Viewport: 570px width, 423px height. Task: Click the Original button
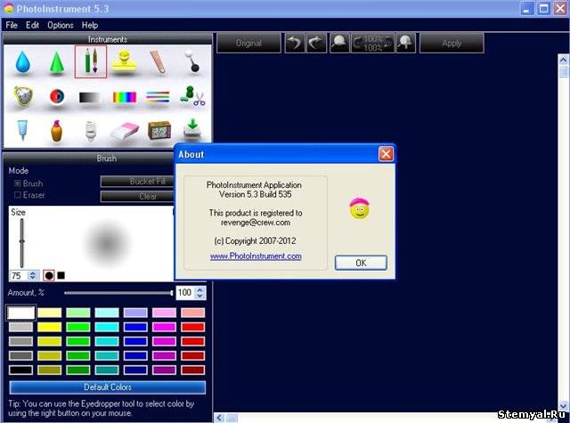point(249,43)
